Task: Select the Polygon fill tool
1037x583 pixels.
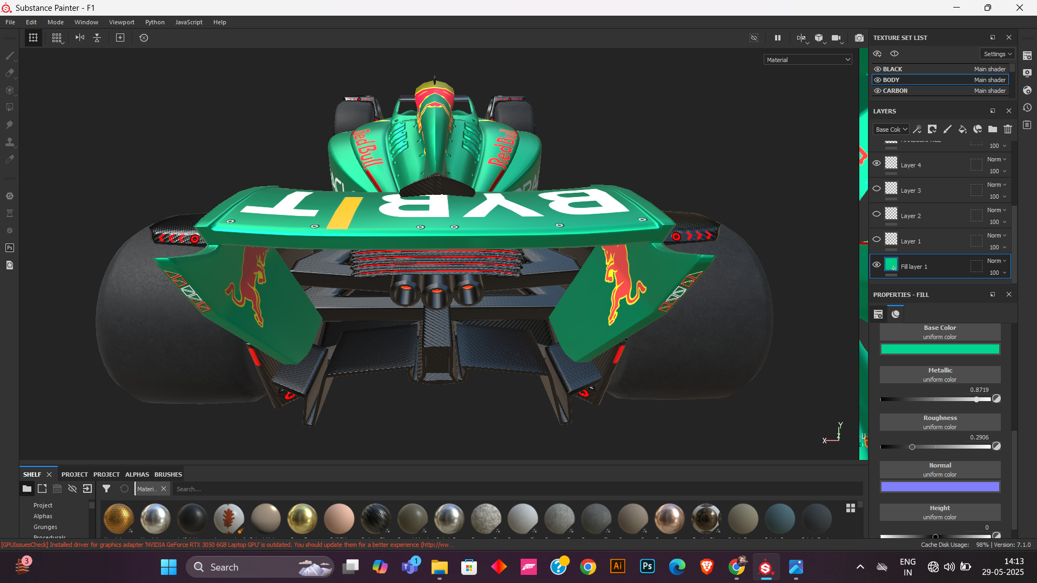Action: 10,107
